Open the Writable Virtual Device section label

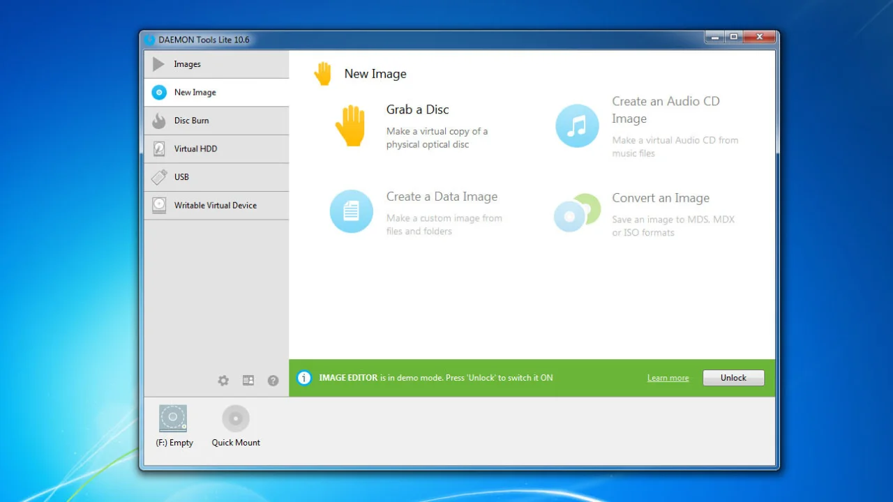(x=216, y=205)
